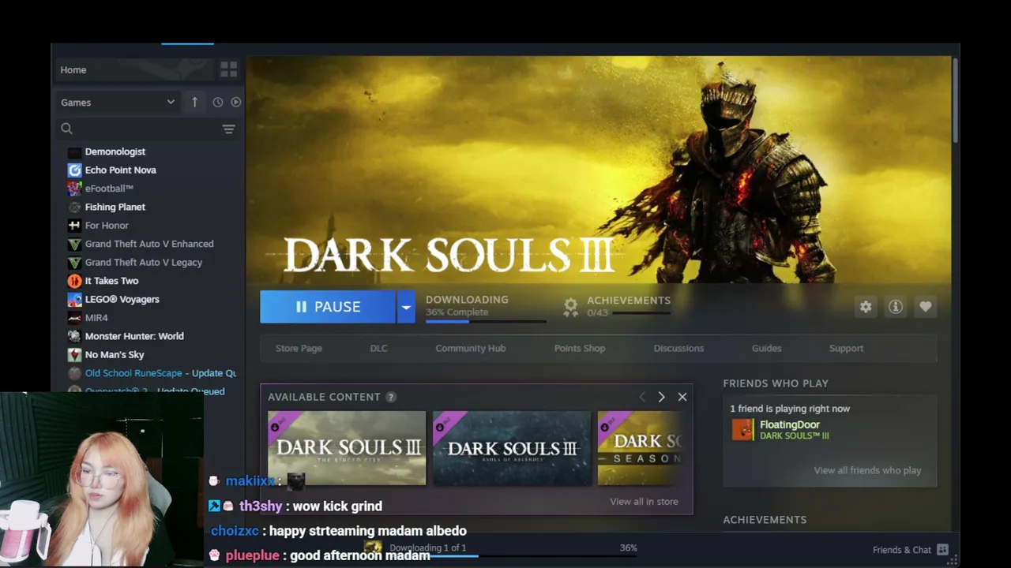The image size is (1011, 568).
Task: Open the Points Shop tab
Action: (580, 348)
